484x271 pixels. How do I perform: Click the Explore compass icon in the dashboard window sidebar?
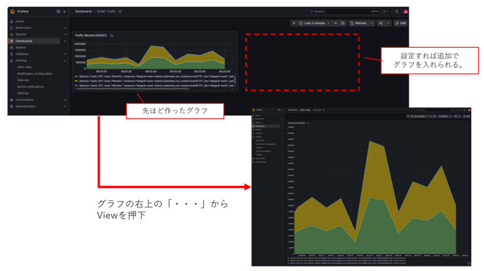point(12,47)
